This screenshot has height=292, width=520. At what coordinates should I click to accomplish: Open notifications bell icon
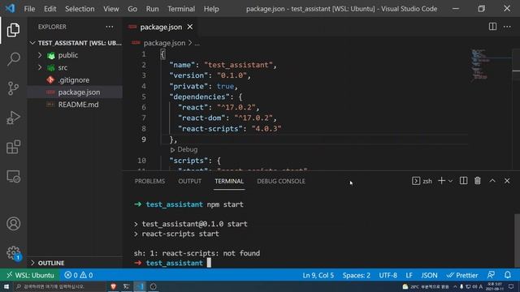coord(508,275)
